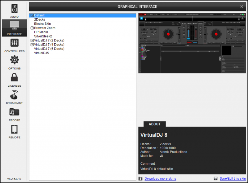Click the LICENSES label in sidebar
The width and height of the screenshot is (248, 183).
pyautogui.click(x=14, y=86)
